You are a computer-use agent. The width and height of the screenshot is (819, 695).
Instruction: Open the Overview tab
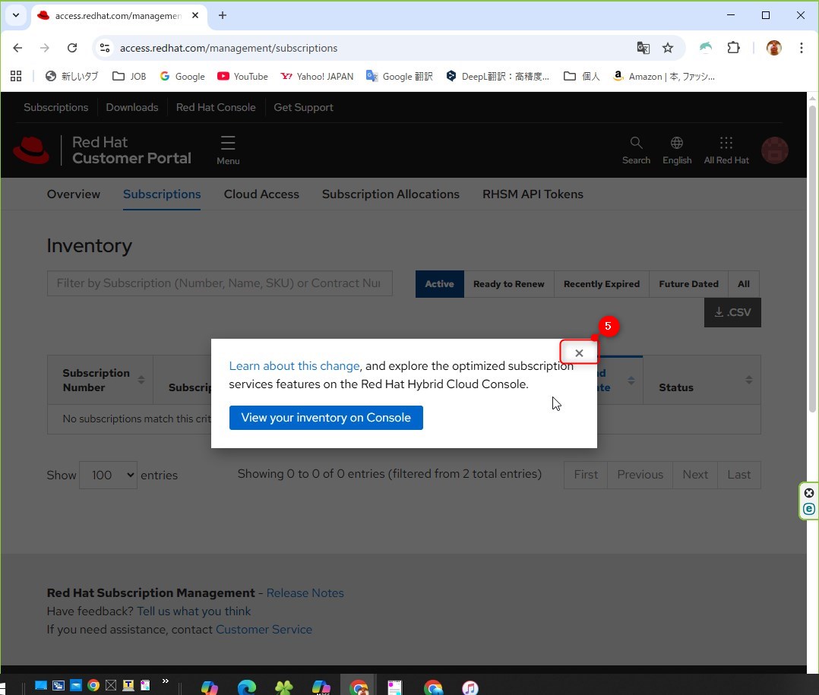[x=74, y=194]
